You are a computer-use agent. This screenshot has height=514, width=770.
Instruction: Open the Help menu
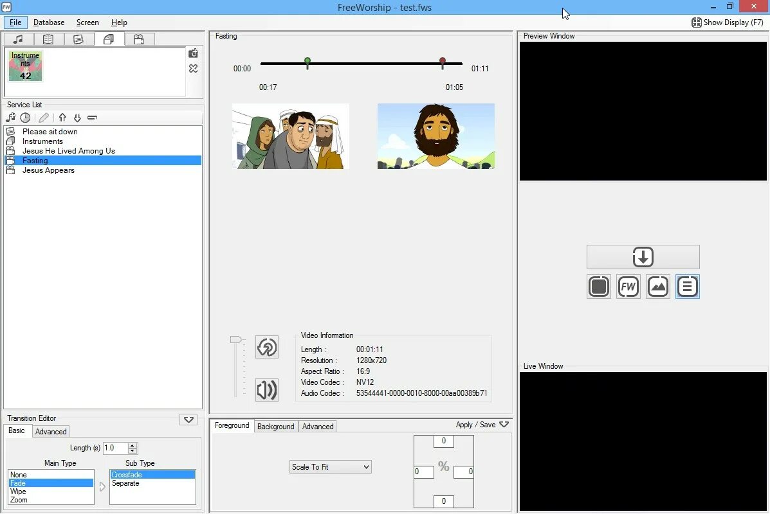(119, 22)
